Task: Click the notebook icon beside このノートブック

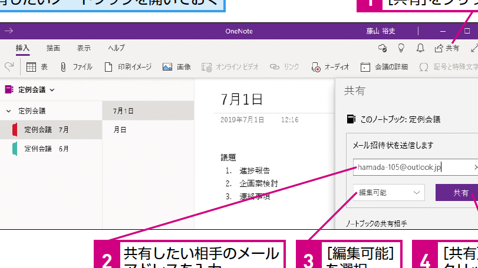Action: (x=351, y=119)
